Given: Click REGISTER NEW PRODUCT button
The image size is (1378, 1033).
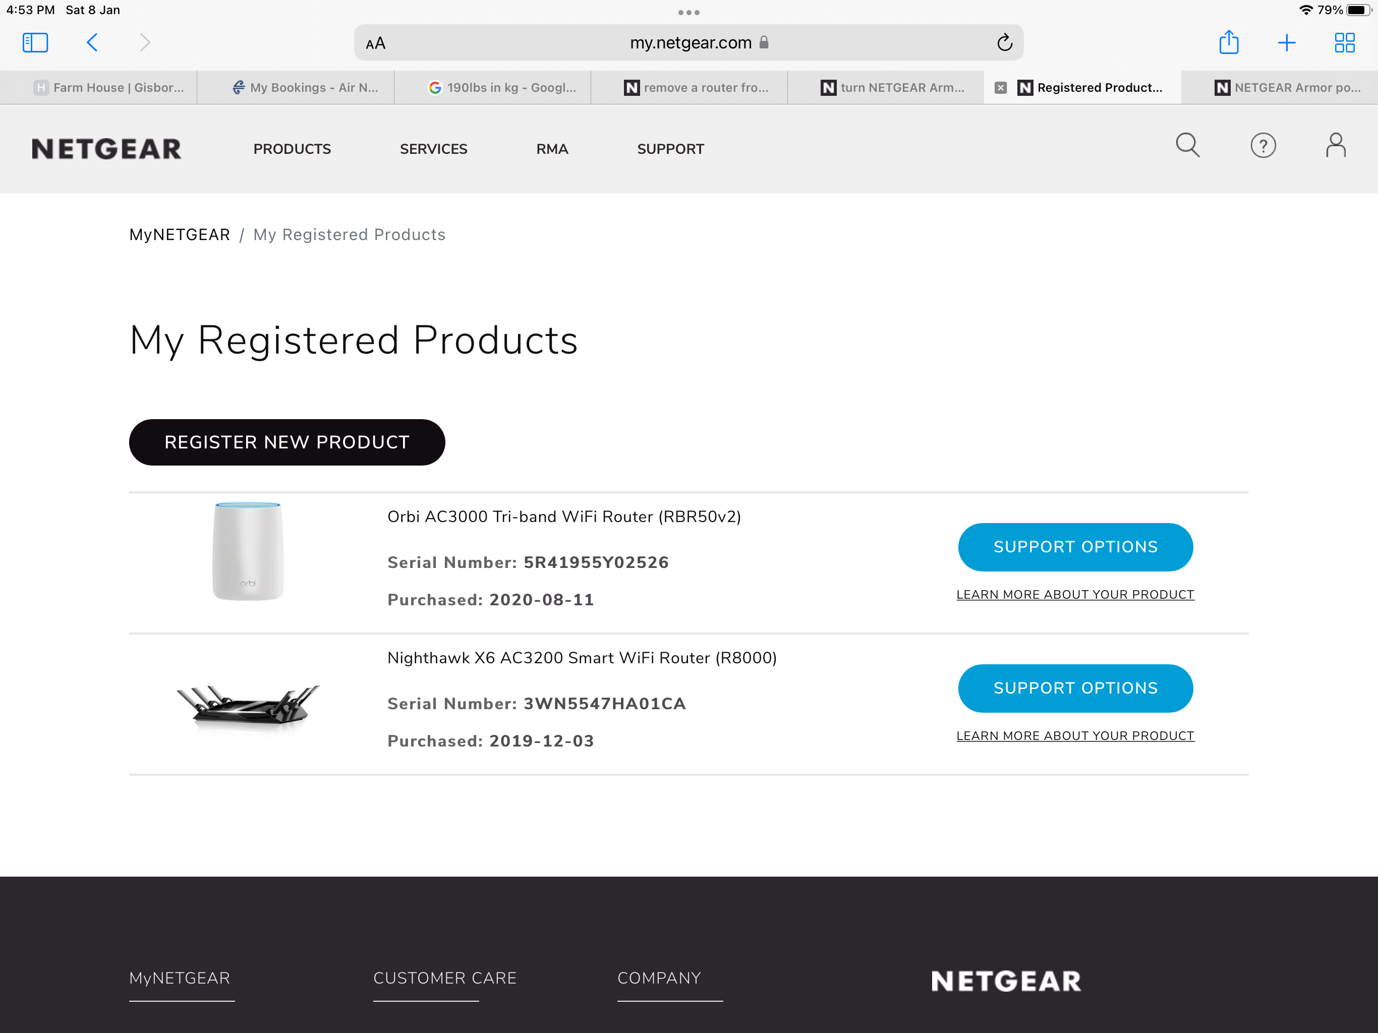Looking at the screenshot, I should (x=287, y=442).
